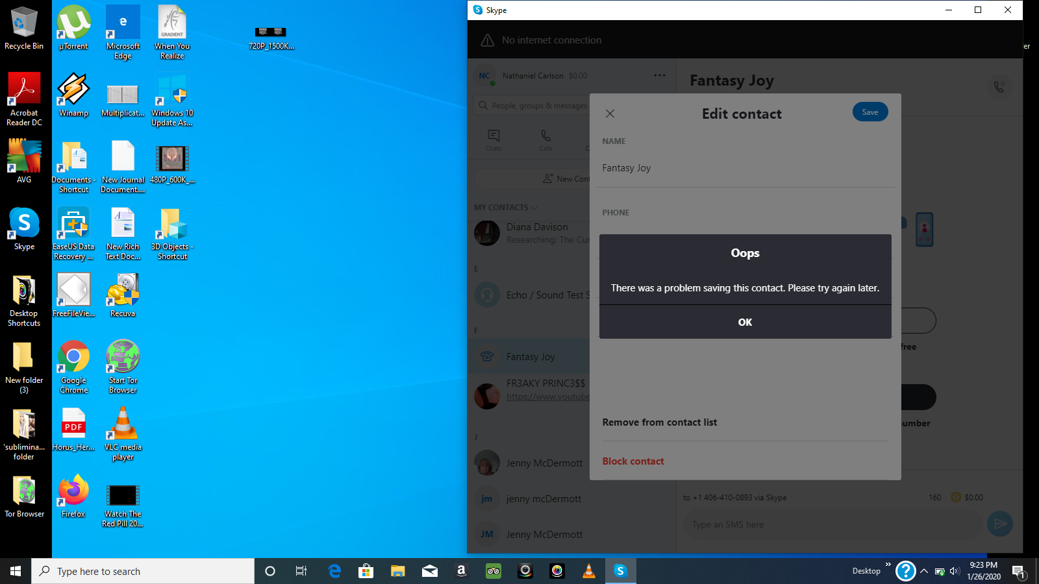
Task: Select the When You Realize file icon
Action: (172, 32)
